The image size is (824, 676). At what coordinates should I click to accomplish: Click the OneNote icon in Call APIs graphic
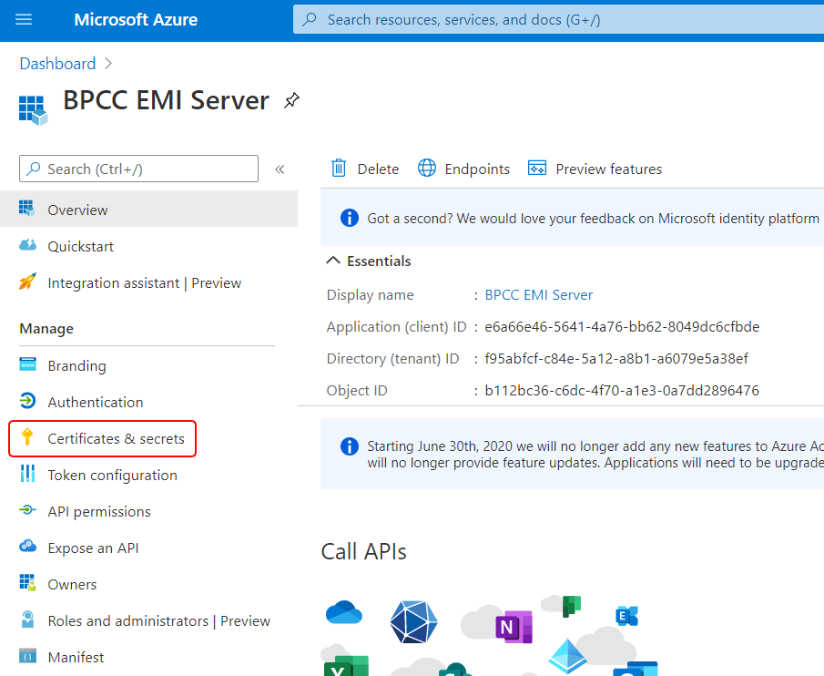[514, 627]
